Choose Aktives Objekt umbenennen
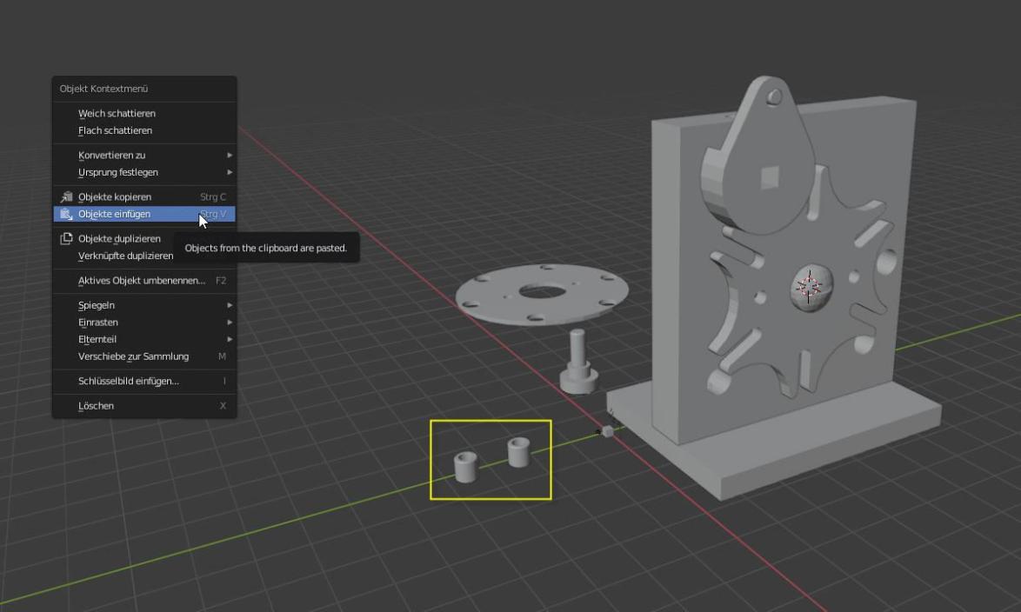 (x=142, y=281)
